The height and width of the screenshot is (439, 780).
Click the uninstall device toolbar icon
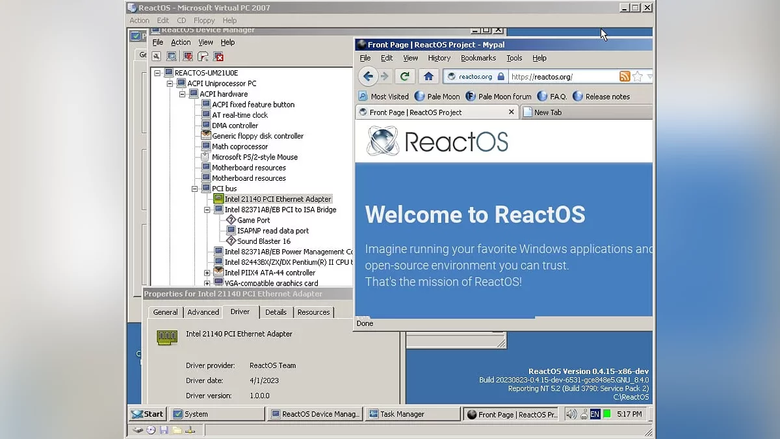pos(218,57)
